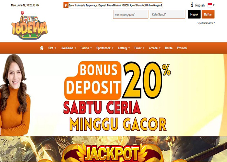
Task: Open the Promosi page
Action: [x=182, y=48]
